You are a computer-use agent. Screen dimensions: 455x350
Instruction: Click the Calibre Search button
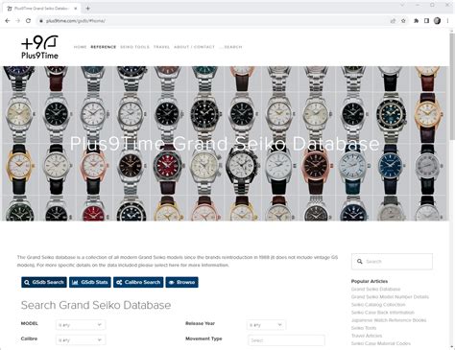(x=138, y=282)
